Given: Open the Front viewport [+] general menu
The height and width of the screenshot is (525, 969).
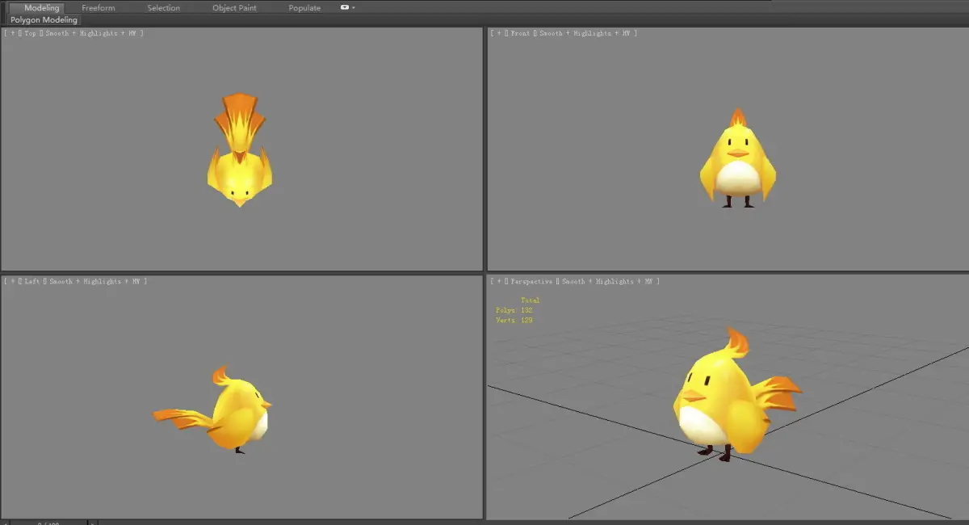Looking at the screenshot, I should [x=497, y=33].
